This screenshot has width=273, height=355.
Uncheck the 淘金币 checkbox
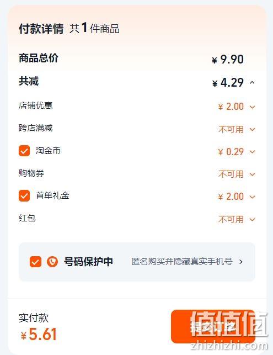[24, 151]
